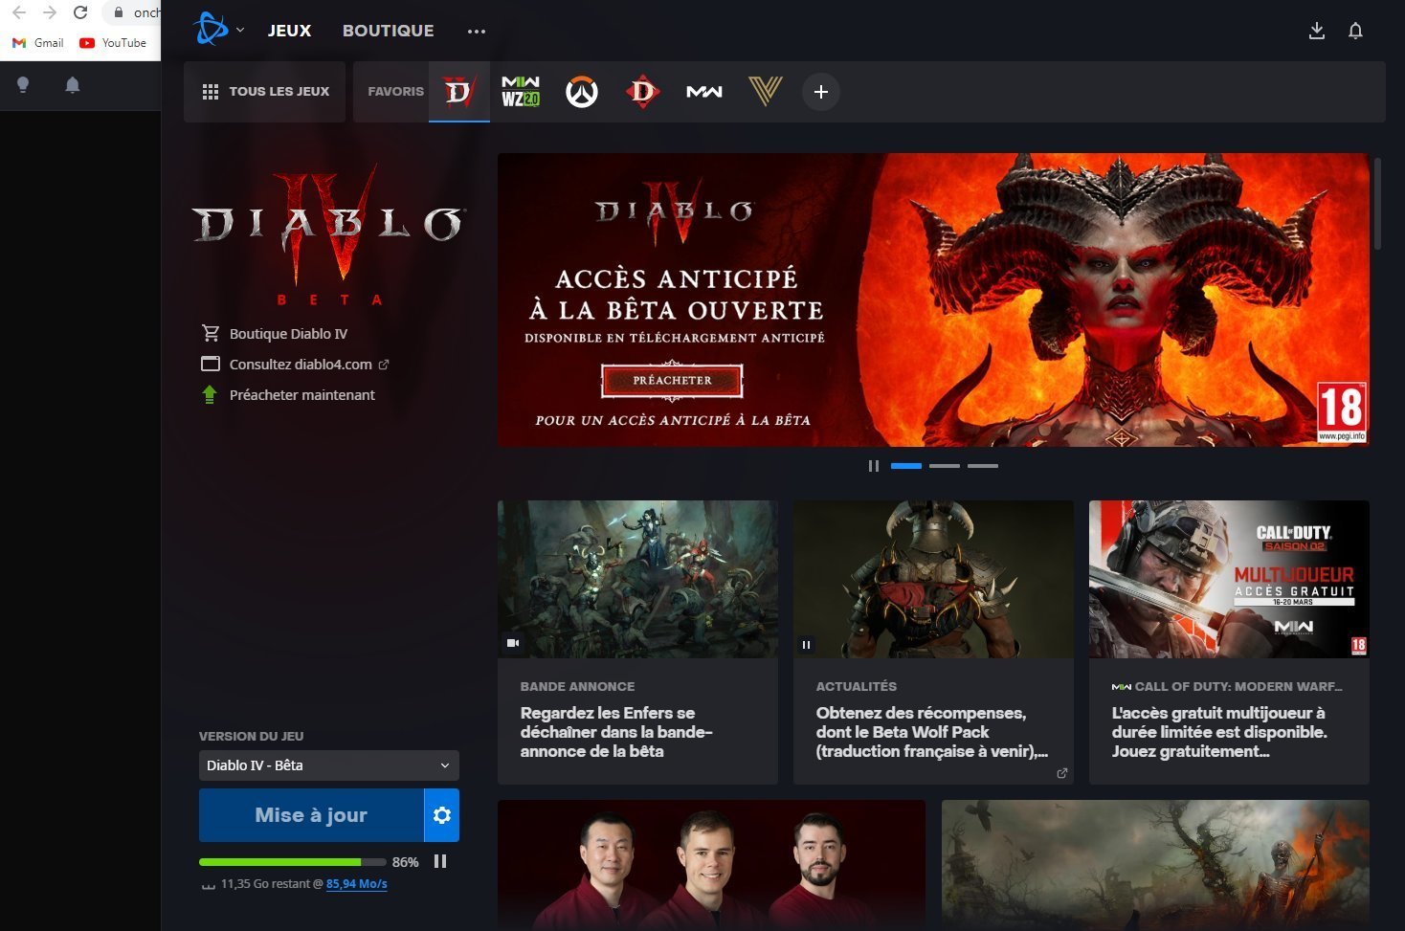Select the Diablo III favorite icon
The width and height of the screenshot is (1405, 931).
tap(642, 92)
